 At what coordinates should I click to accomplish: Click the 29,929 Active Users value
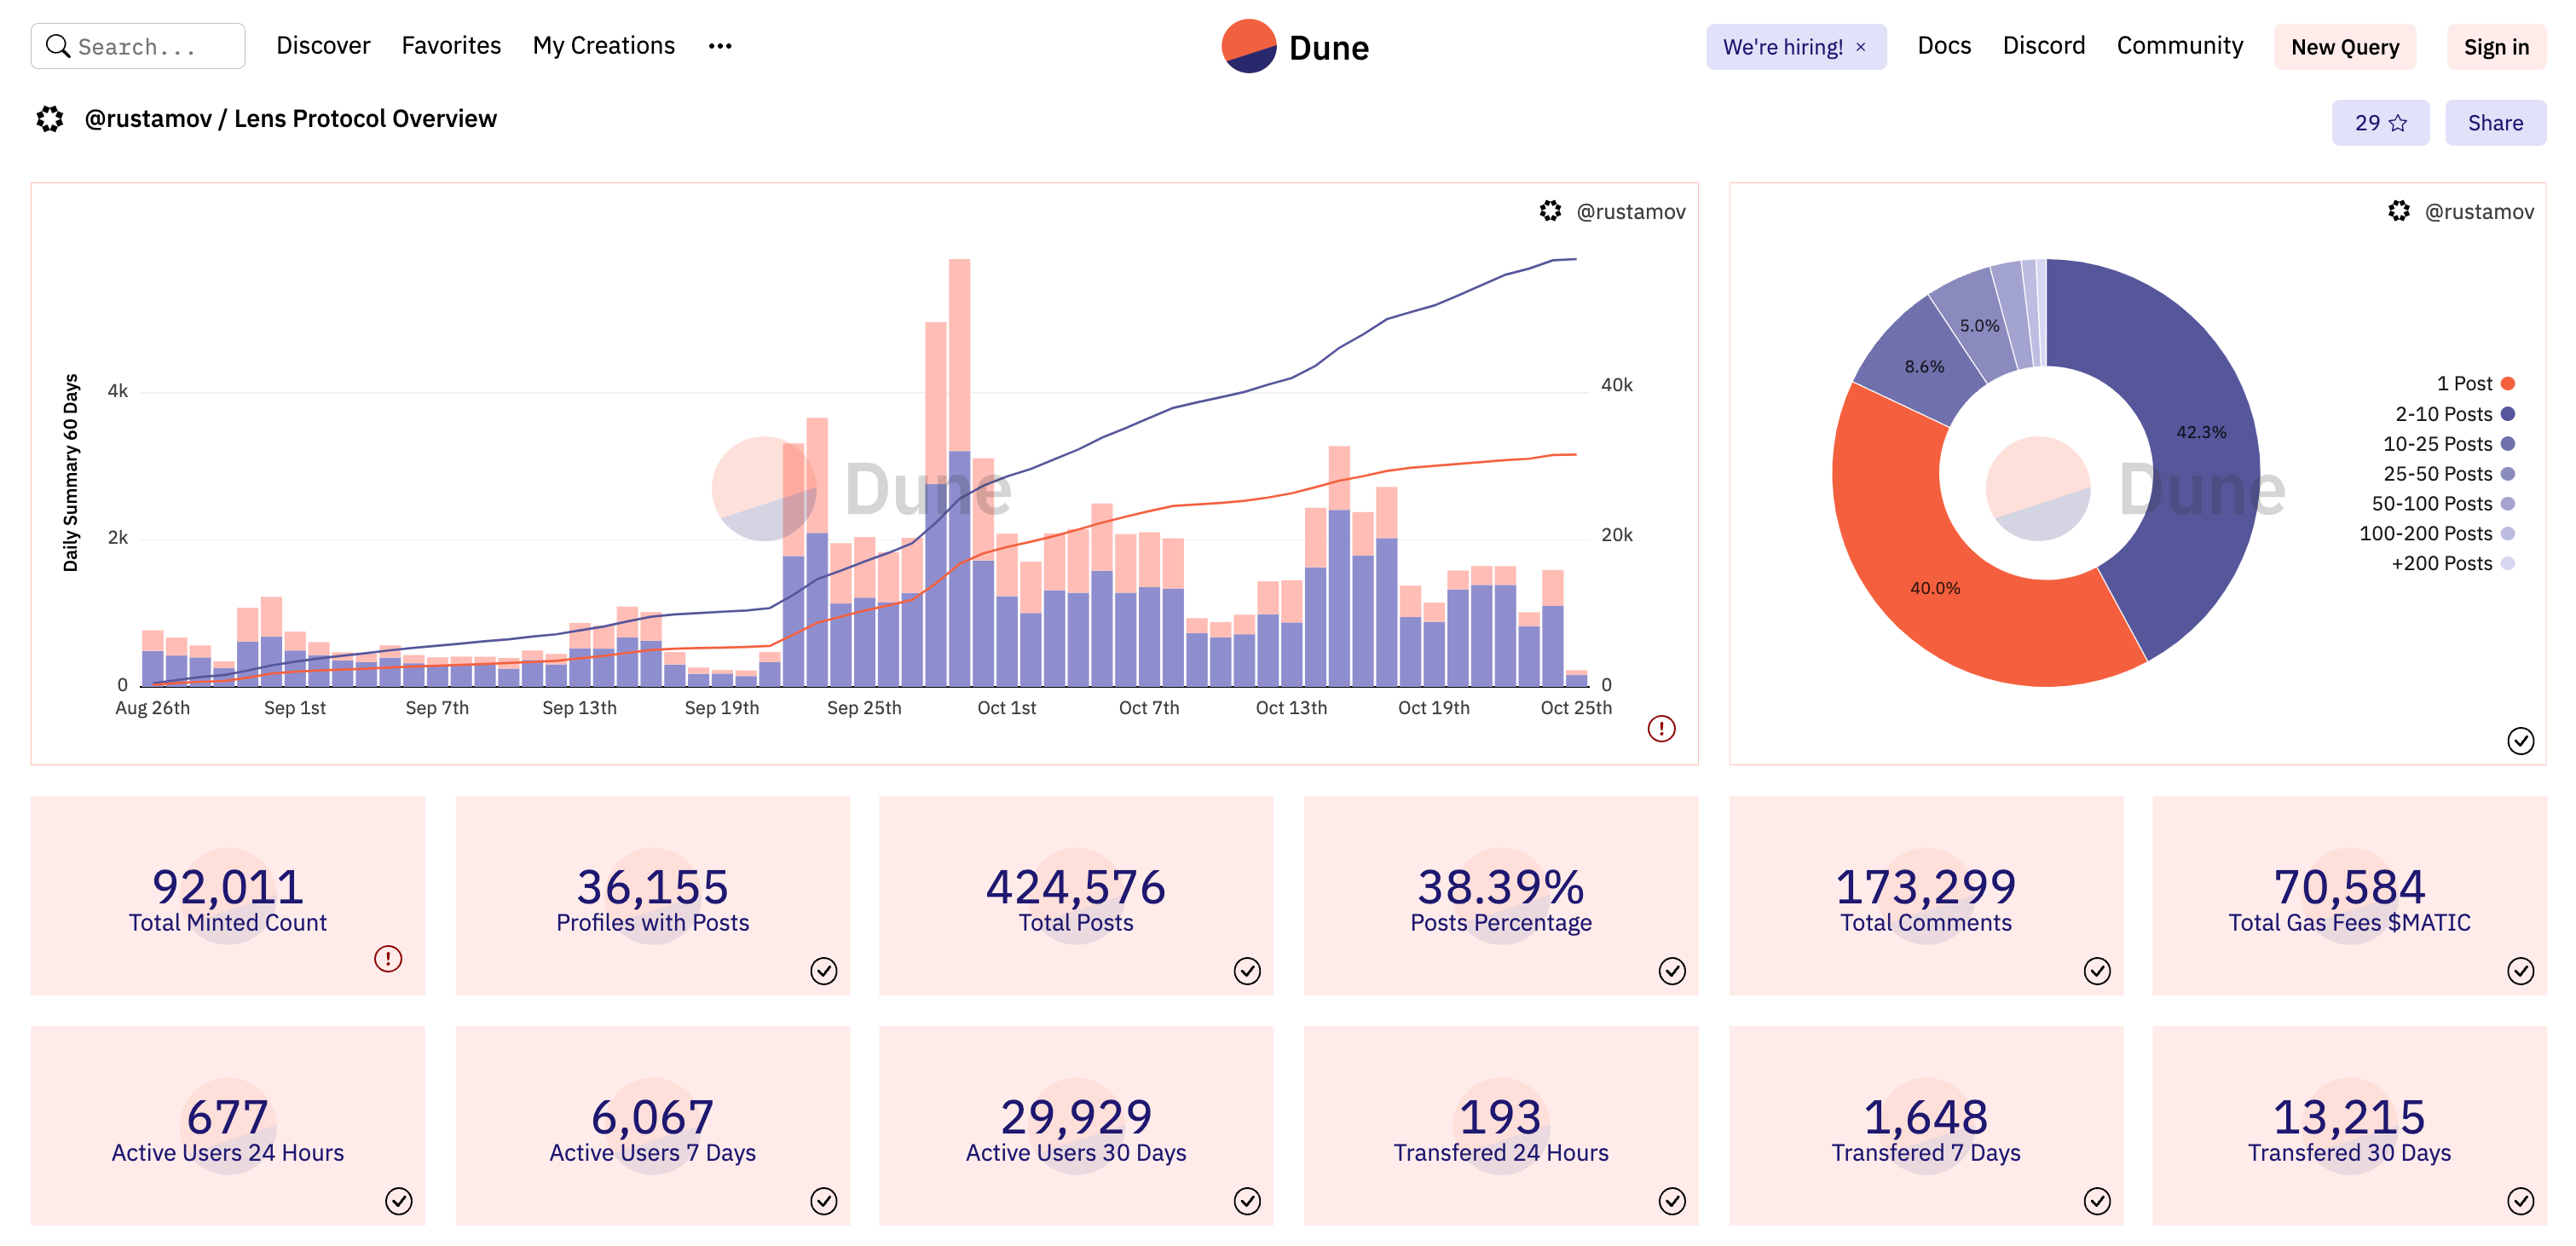click(1075, 1116)
